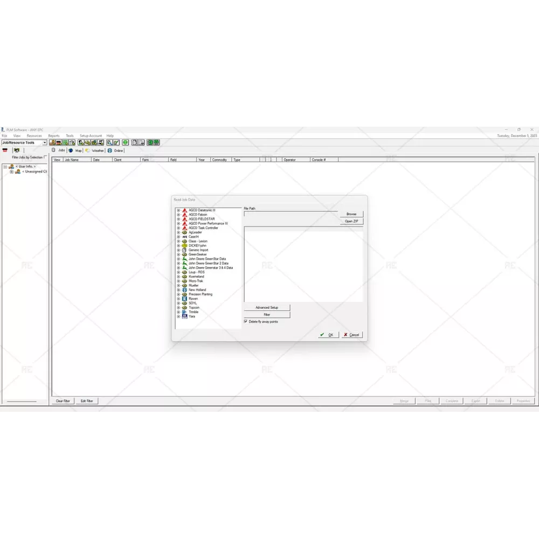The height and width of the screenshot is (539, 539).
Task: Expand the AgLeader tree node
Action: (178, 232)
